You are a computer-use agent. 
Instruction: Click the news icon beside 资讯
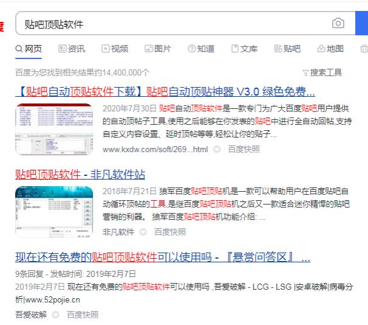click(x=62, y=49)
